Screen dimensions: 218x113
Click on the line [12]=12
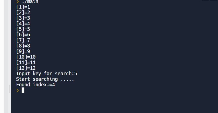point(26,68)
